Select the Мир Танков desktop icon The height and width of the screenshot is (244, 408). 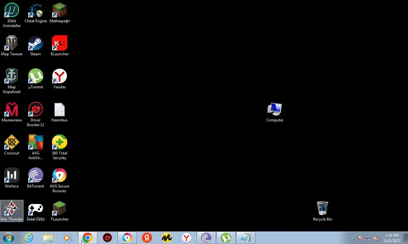[x=12, y=46]
